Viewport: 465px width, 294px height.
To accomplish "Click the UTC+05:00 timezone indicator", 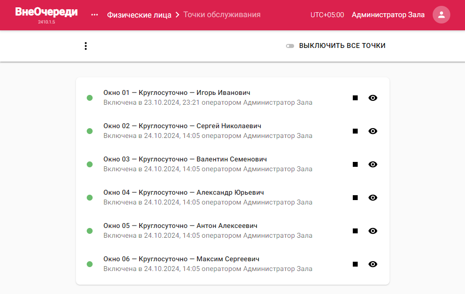I will click(x=327, y=15).
